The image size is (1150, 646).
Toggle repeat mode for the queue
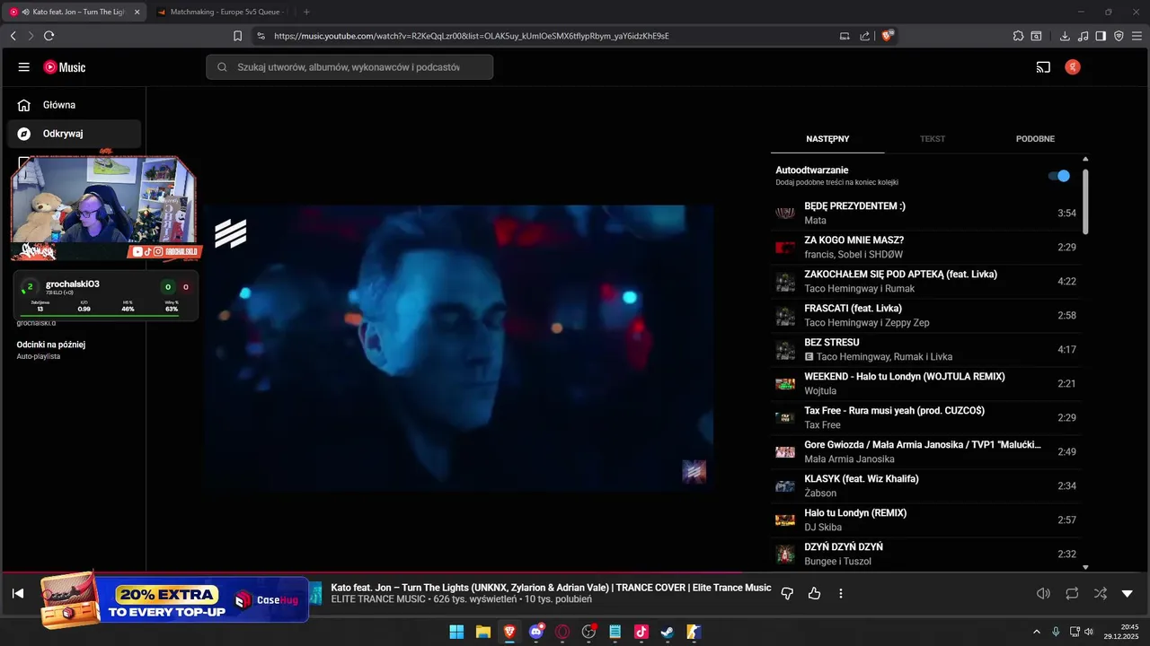click(1072, 593)
